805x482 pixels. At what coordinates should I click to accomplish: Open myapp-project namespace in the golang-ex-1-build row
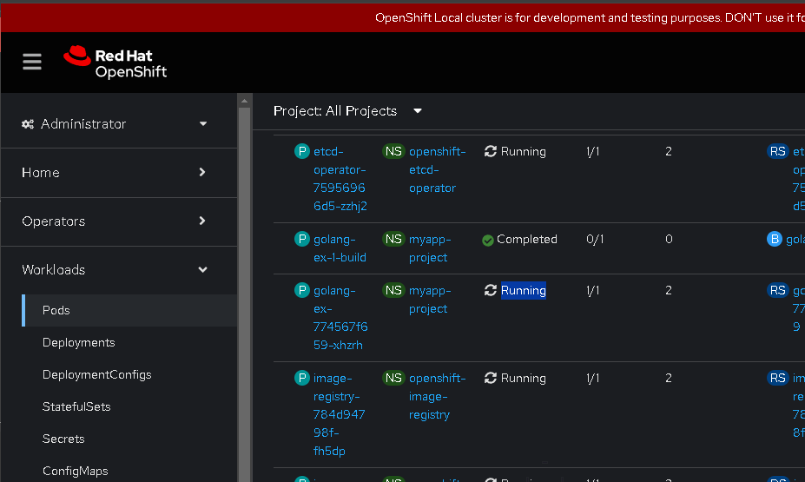point(430,248)
